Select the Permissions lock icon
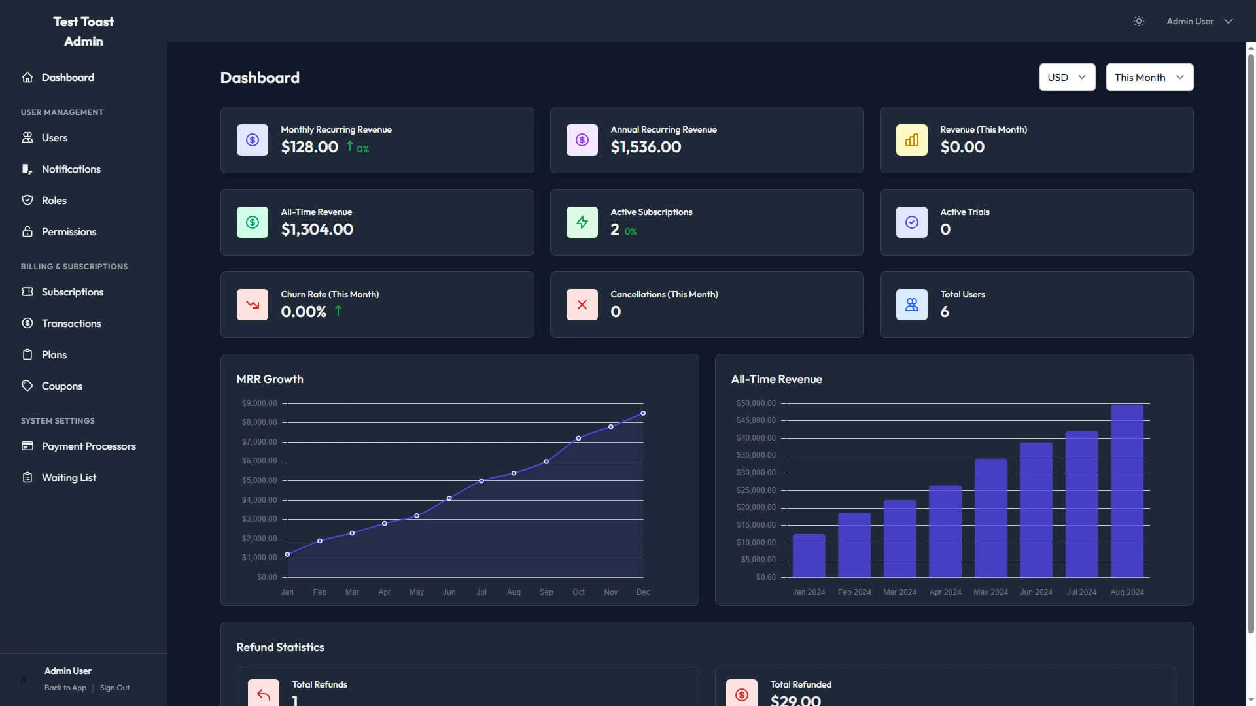 coord(27,231)
